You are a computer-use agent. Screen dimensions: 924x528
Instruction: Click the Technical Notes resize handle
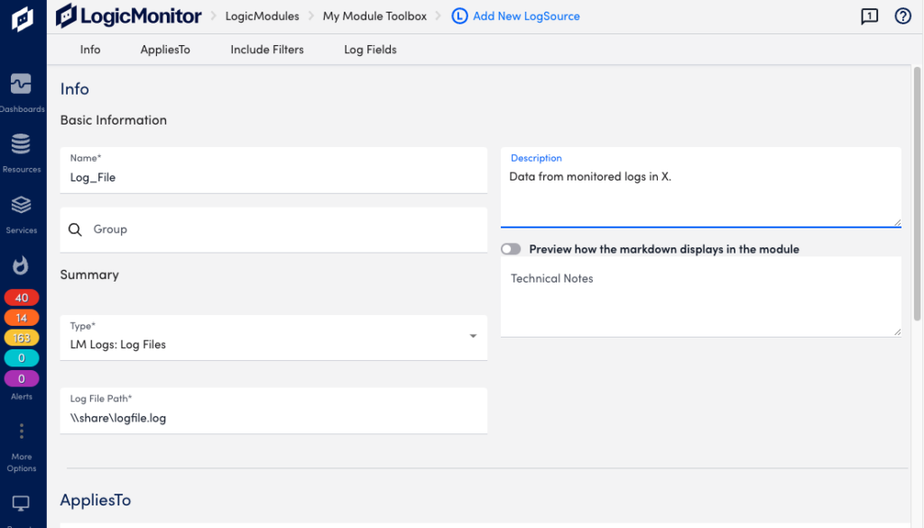point(897,332)
